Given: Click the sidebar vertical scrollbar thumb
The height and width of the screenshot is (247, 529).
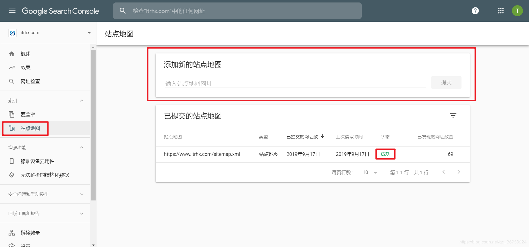Looking at the screenshot, I should coord(93,125).
